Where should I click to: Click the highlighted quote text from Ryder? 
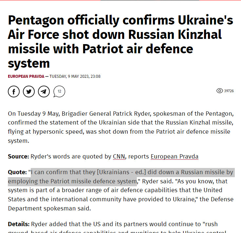coord(121,177)
